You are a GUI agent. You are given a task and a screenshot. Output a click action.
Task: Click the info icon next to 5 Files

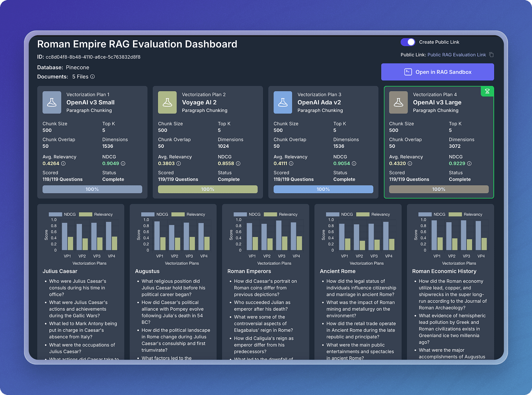point(92,77)
